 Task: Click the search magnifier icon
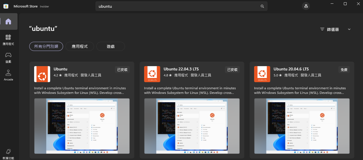(262, 6)
